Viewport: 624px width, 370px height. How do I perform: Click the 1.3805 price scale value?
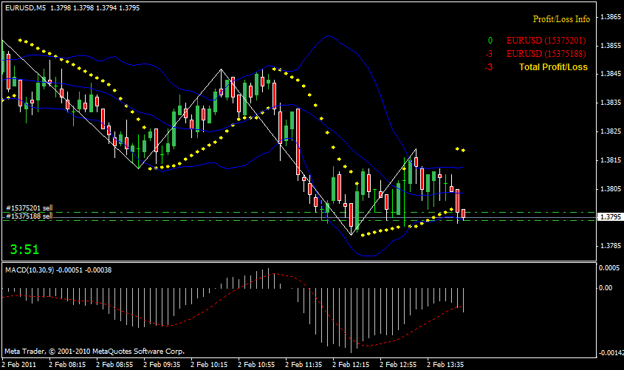tap(611, 188)
